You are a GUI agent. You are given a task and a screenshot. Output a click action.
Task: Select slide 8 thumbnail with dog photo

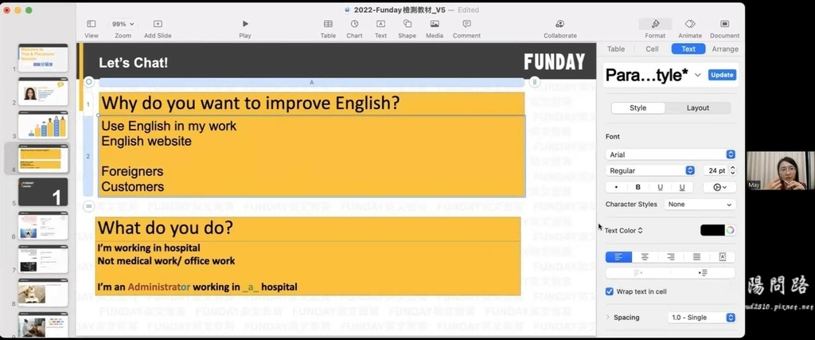coord(43,293)
